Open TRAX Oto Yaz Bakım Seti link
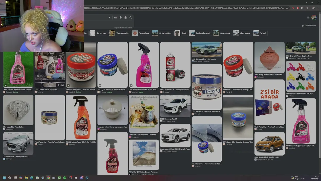Screen dimensions: 321x181 (x=46, y=89)
